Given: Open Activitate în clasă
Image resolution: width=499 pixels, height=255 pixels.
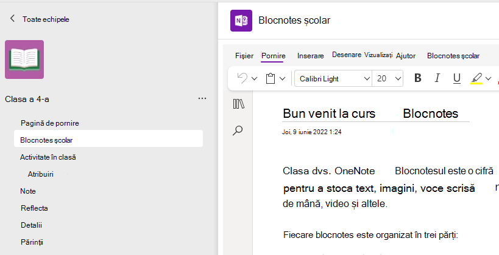Looking at the screenshot, I should (48, 157).
